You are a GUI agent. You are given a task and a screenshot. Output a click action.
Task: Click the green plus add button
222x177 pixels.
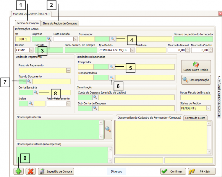[x=19, y=171]
